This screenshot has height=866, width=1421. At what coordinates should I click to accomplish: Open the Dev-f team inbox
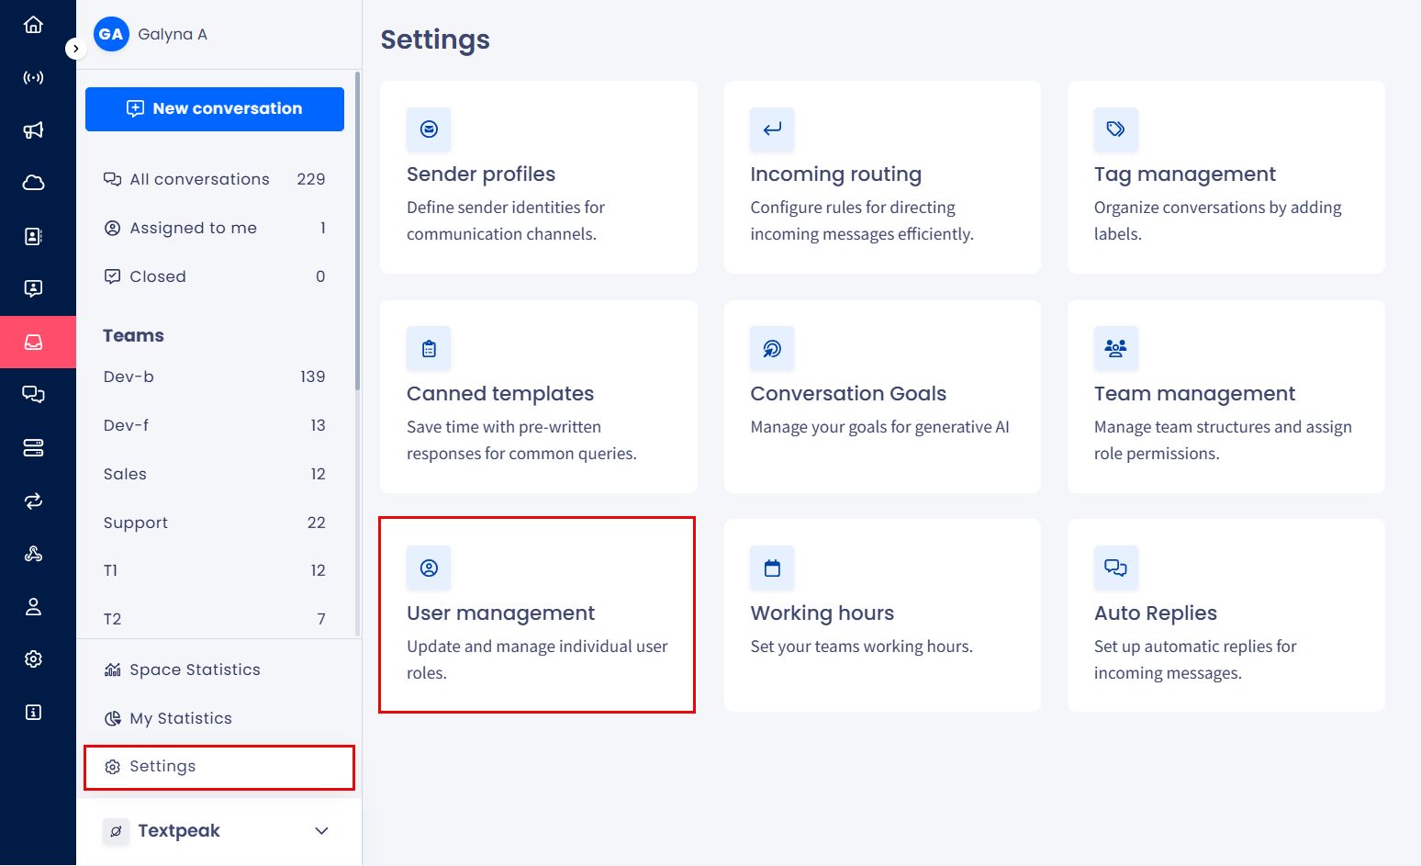coord(215,425)
